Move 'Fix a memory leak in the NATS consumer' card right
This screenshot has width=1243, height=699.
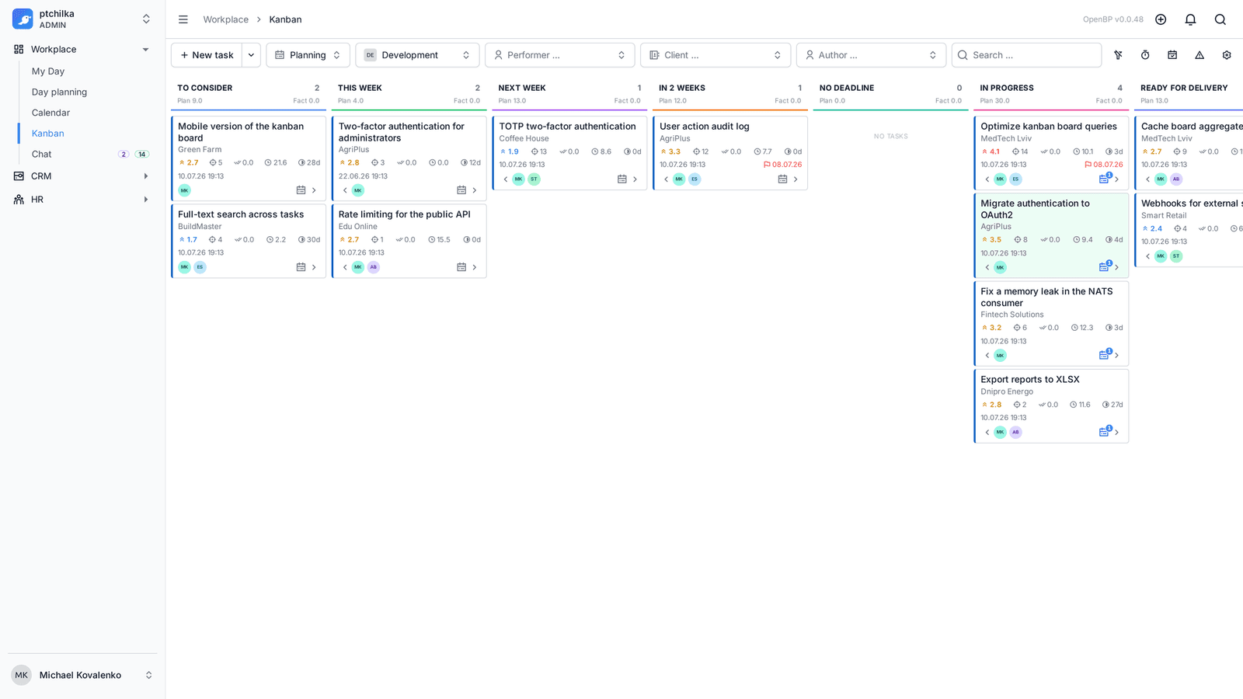tap(1116, 356)
